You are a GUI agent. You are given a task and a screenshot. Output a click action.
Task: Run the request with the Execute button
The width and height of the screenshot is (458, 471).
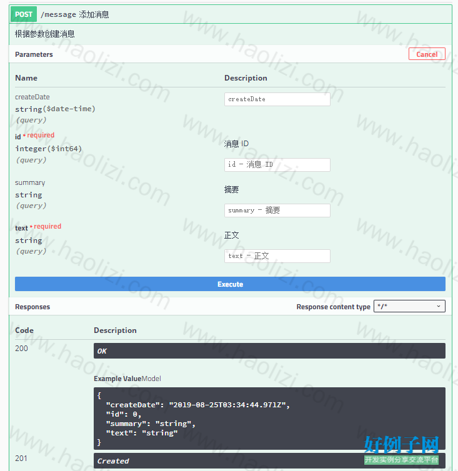[x=230, y=284]
